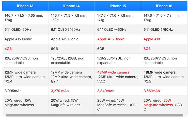Select the red 4GB RAM cell
The image size is (188, 118).
coord(9,49)
